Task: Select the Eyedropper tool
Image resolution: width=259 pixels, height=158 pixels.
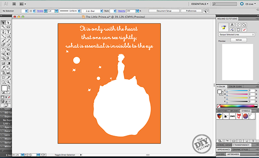Action: (3, 68)
